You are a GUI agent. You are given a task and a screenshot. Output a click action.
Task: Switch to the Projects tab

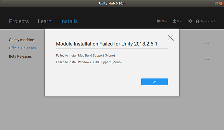coord(19,21)
